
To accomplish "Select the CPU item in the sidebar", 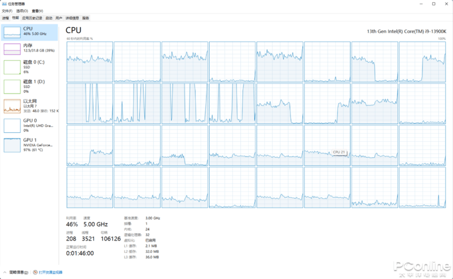I will click(x=29, y=32).
